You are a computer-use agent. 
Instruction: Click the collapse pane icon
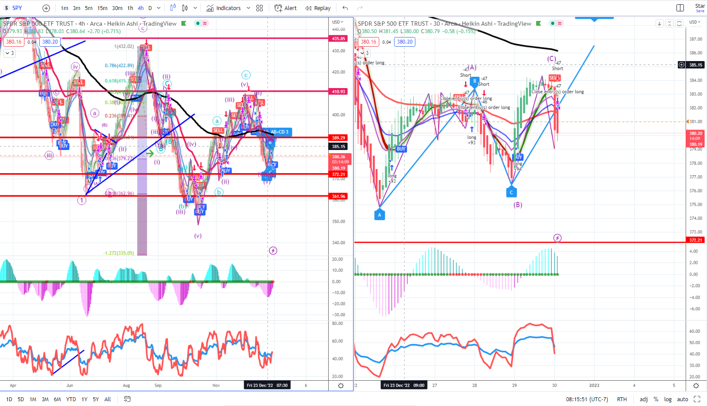[x=670, y=24]
